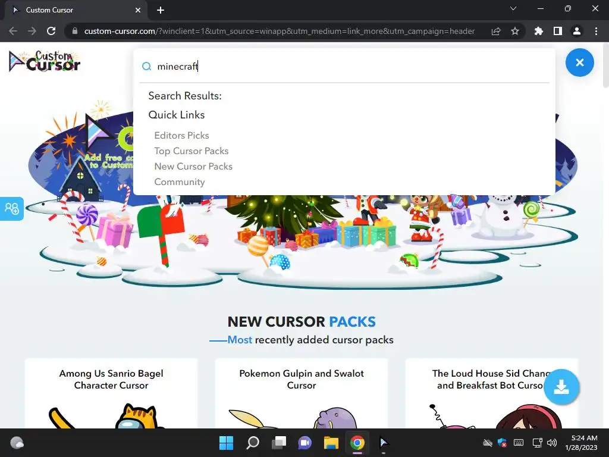609x457 pixels.
Task: Open Top Cursor Packs quick link
Action: point(191,151)
